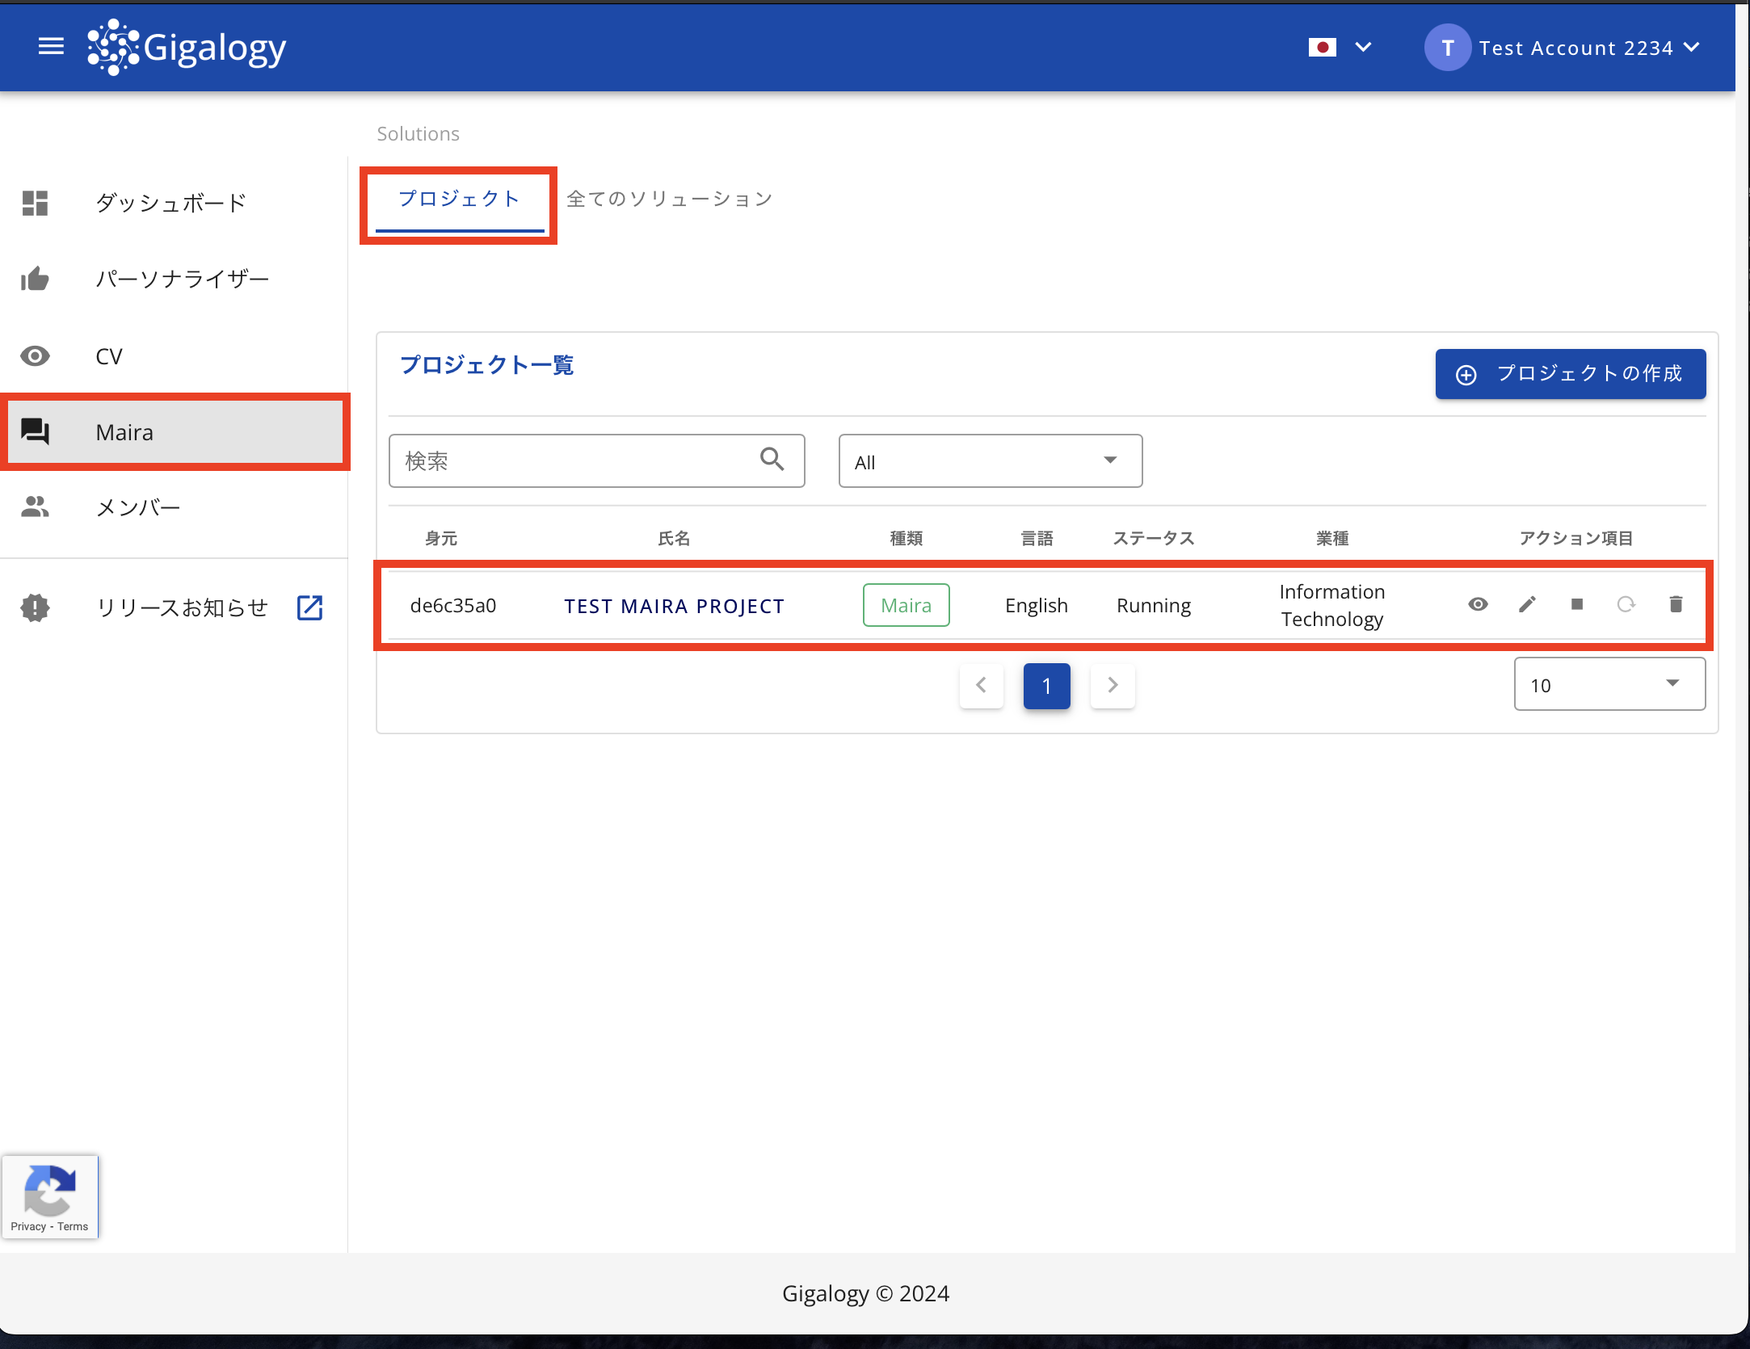Viewport: 1750px width, 1349px height.
Task: Click the edit/pencil icon for TEST MAIRA PROJECT
Action: (x=1528, y=605)
